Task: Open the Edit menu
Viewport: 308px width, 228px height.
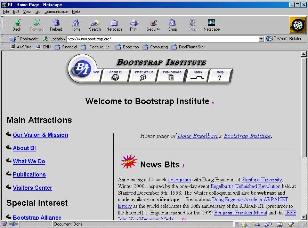Action: pyautogui.click(x=16, y=11)
